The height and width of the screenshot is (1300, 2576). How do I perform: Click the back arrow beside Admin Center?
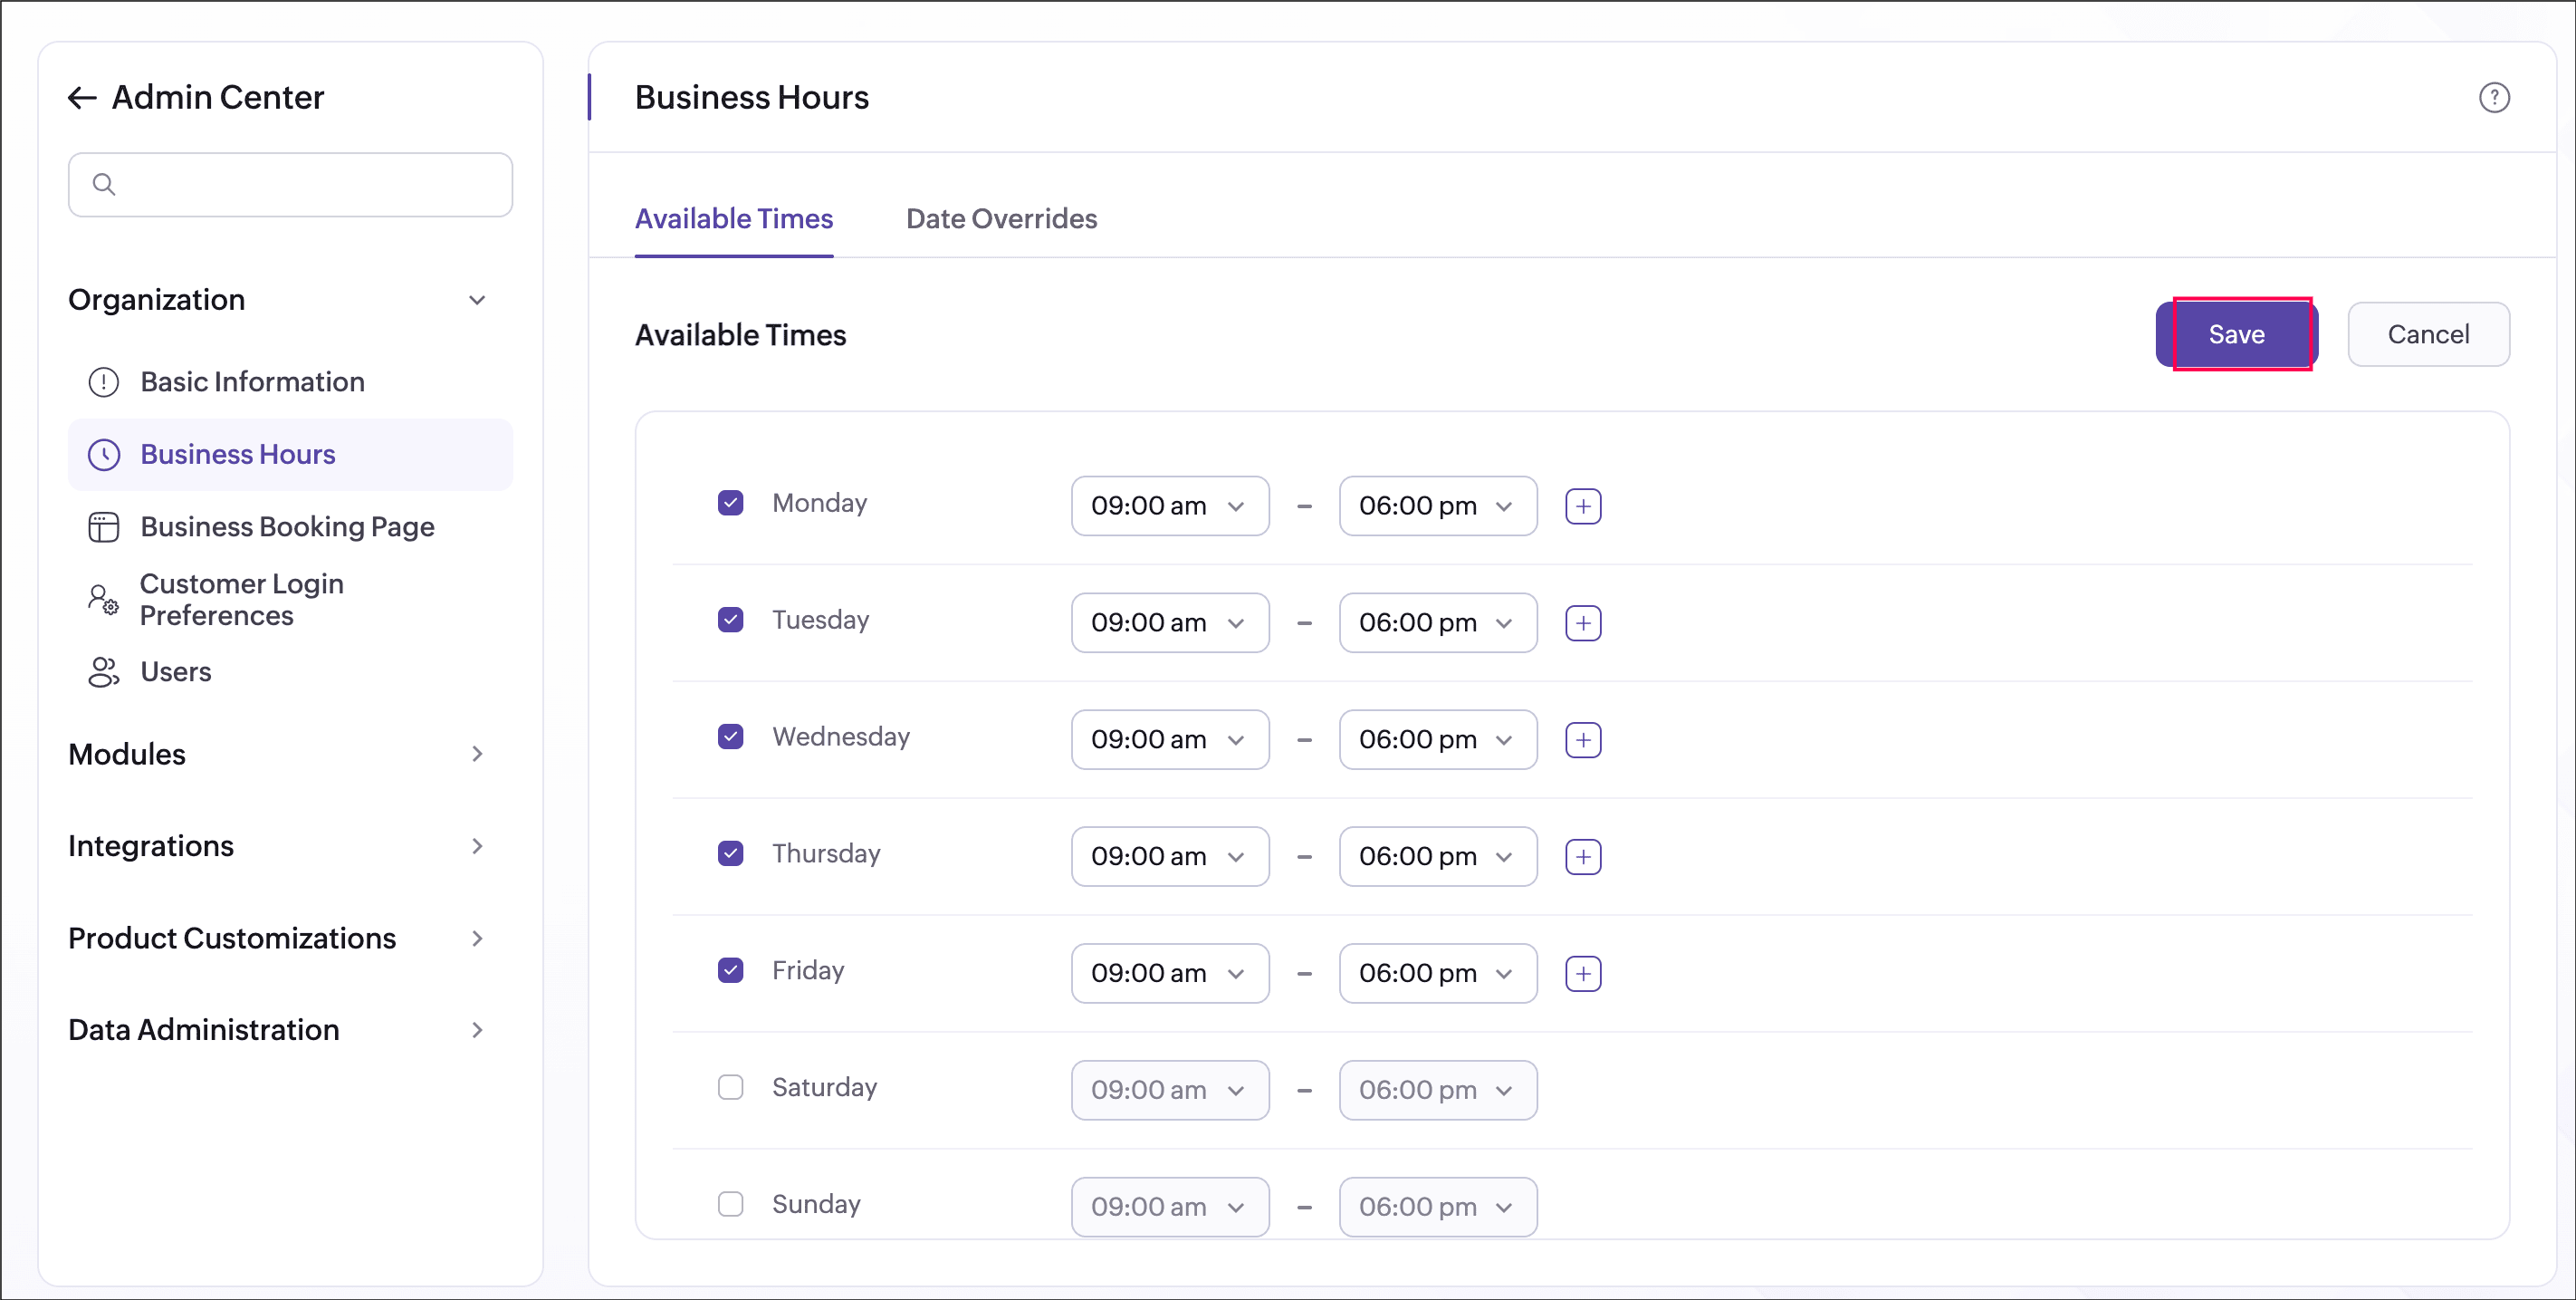click(82, 98)
